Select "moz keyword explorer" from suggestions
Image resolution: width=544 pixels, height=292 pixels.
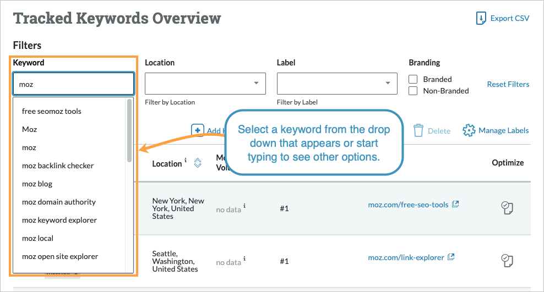point(59,220)
